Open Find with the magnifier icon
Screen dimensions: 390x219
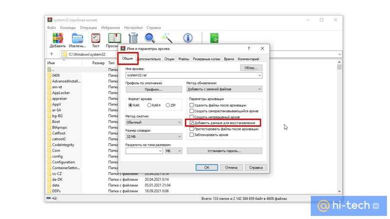(150, 38)
